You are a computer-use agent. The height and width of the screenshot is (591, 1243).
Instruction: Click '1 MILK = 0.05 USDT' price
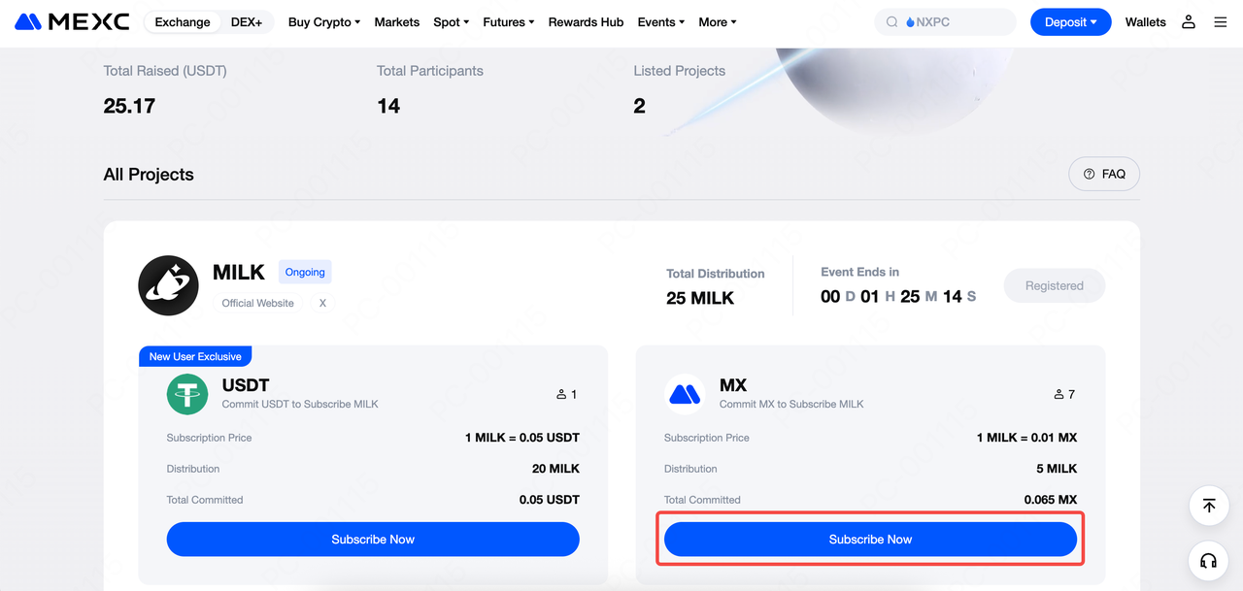(522, 438)
